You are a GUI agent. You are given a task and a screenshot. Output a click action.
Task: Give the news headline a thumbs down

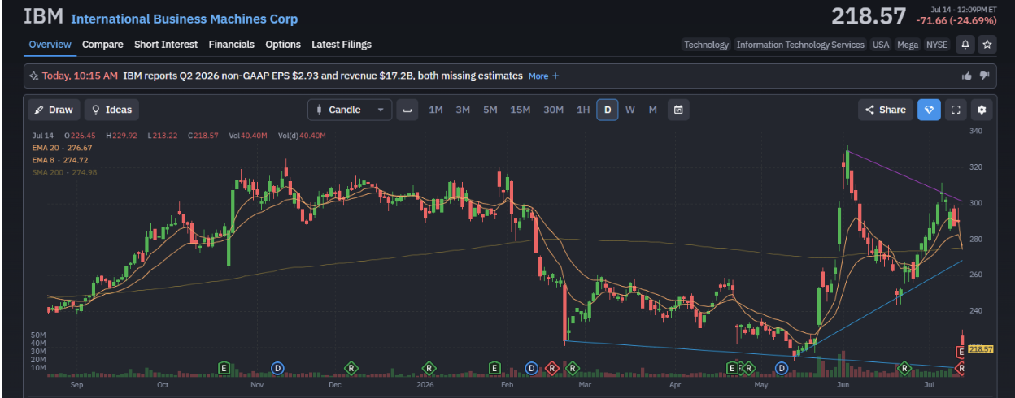[984, 76]
